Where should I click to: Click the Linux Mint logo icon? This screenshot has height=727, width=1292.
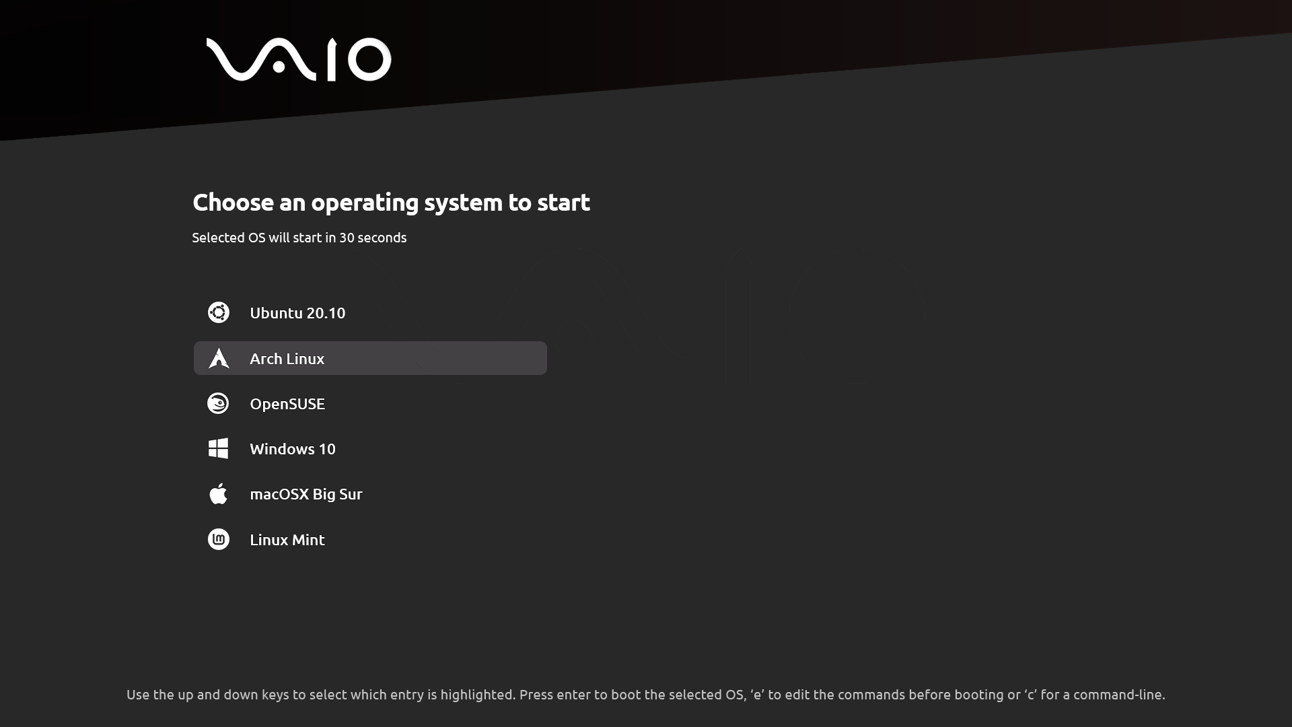click(x=219, y=539)
